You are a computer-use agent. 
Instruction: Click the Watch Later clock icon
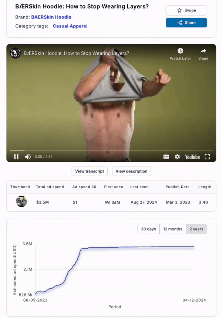click(x=181, y=51)
